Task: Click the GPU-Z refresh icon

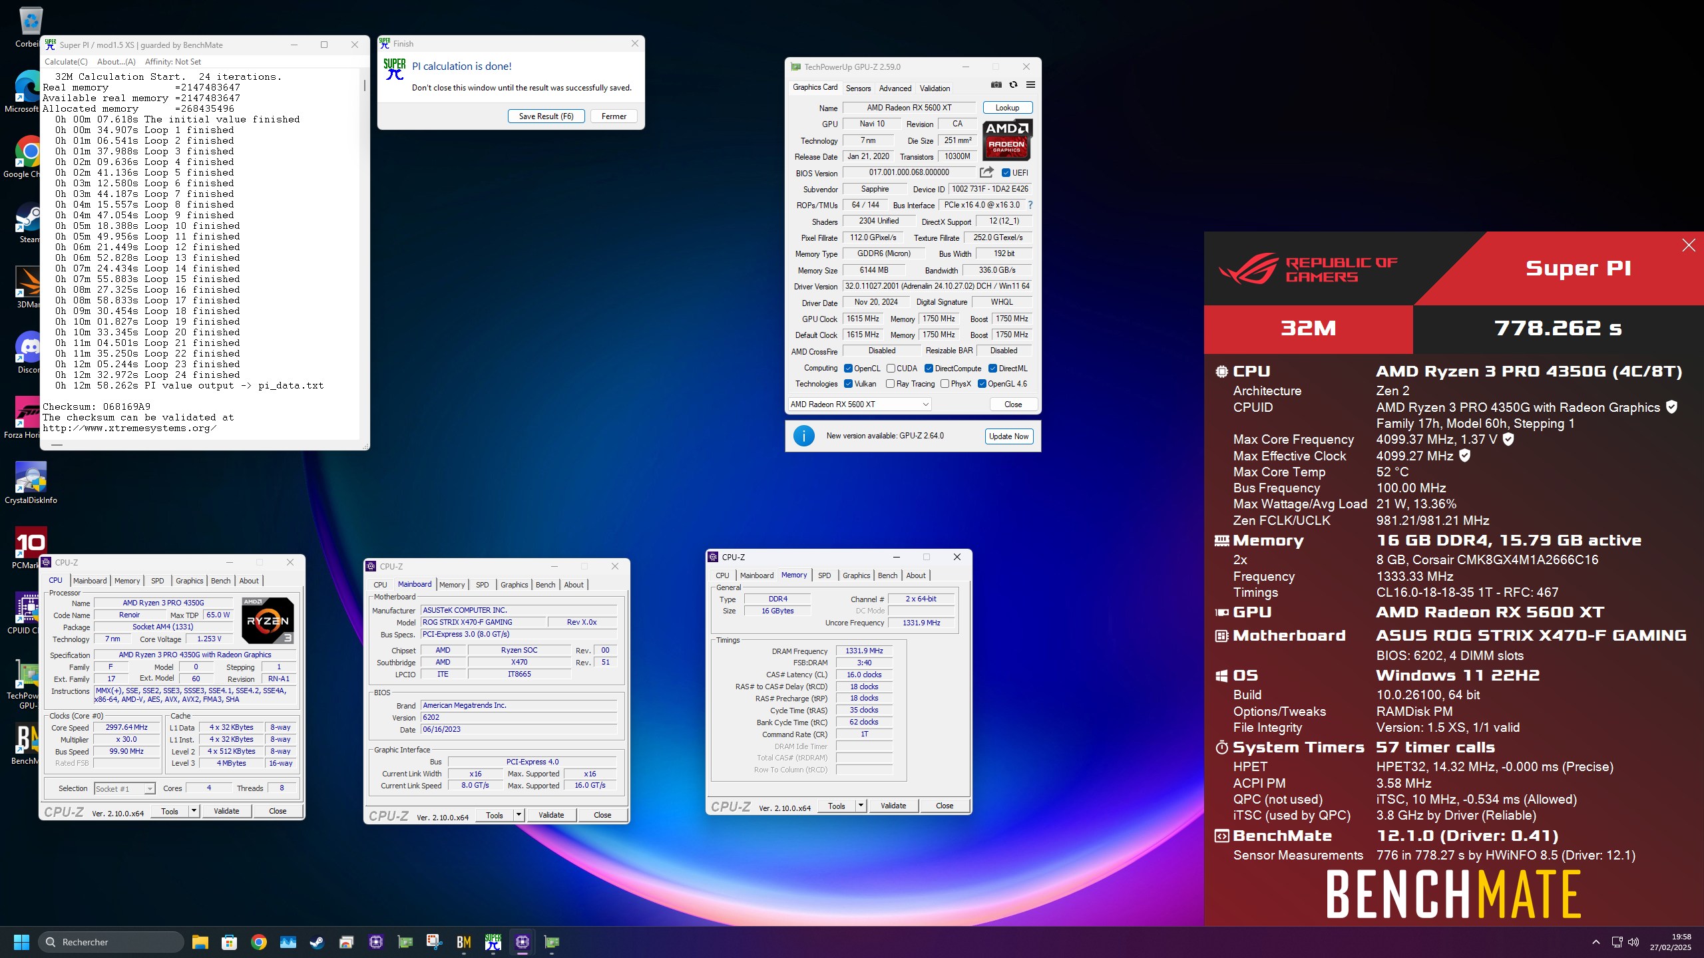Action: (1013, 84)
